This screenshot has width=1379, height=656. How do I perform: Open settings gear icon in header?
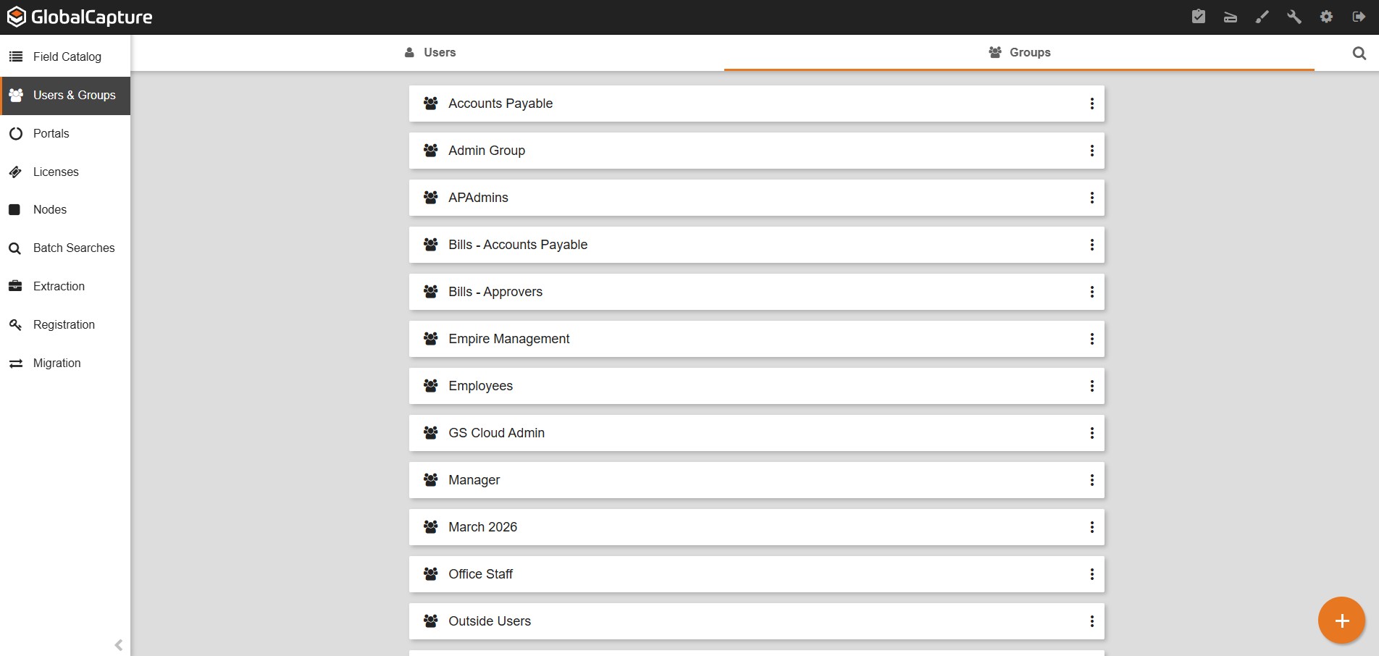(x=1326, y=17)
